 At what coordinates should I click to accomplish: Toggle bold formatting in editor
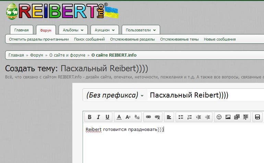pos(89,117)
